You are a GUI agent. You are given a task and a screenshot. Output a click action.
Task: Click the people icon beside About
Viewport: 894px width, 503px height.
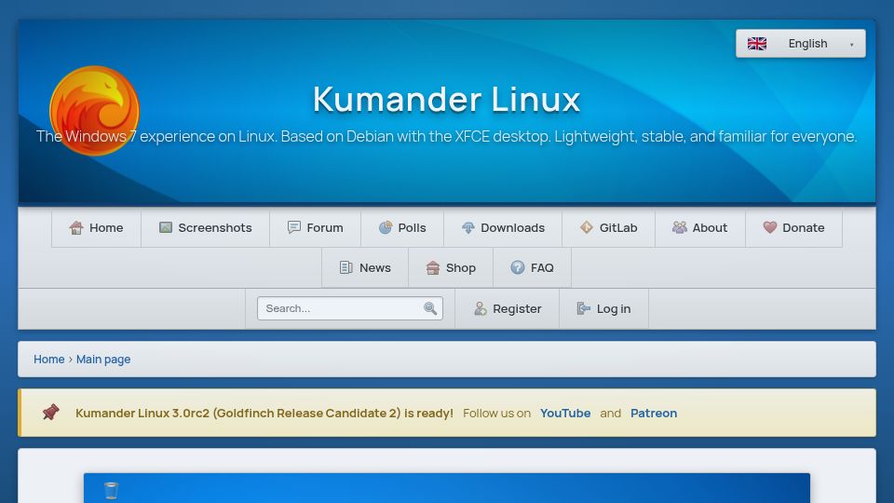[680, 227]
